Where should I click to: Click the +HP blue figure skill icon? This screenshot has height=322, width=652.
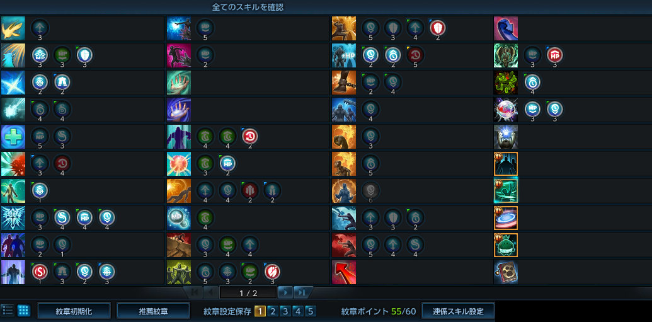(x=344, y=55)
